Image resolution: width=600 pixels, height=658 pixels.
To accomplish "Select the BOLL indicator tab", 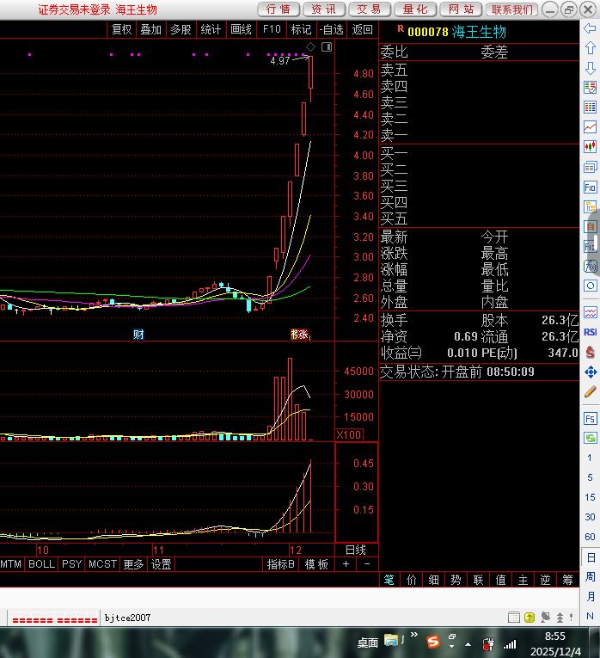I will 41,564.
